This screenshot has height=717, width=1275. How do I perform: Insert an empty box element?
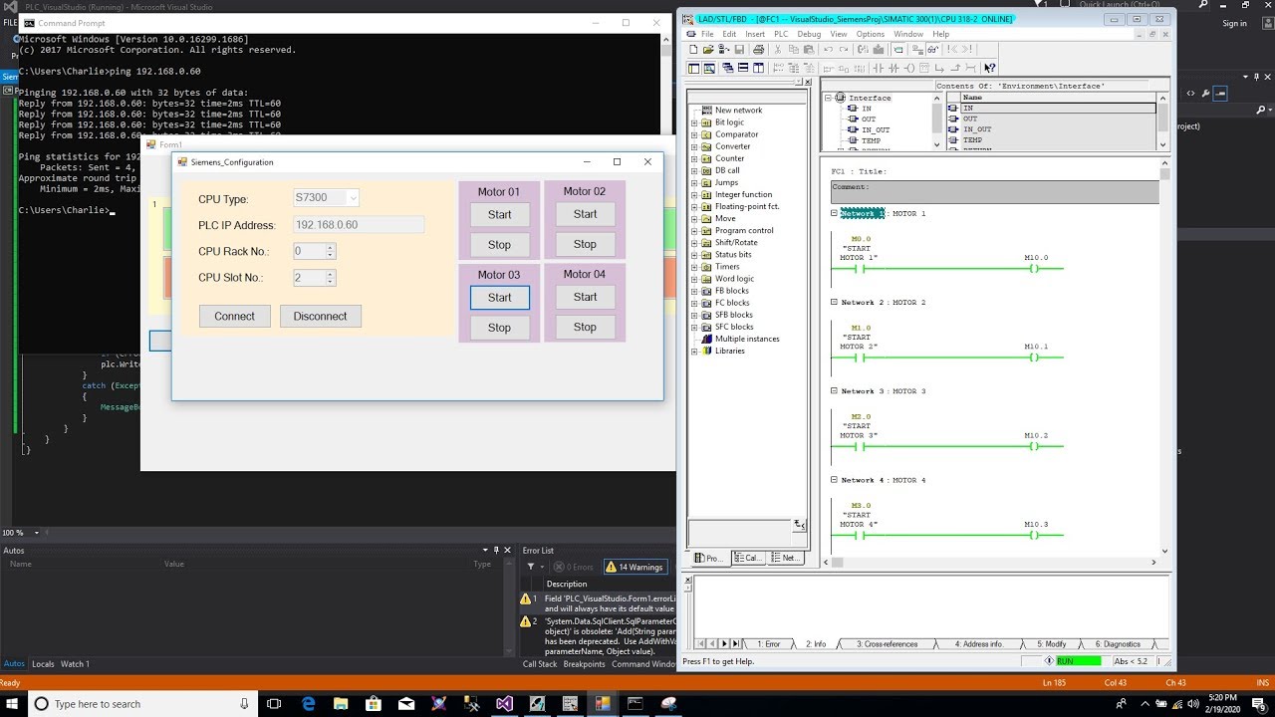coord(924,69)
